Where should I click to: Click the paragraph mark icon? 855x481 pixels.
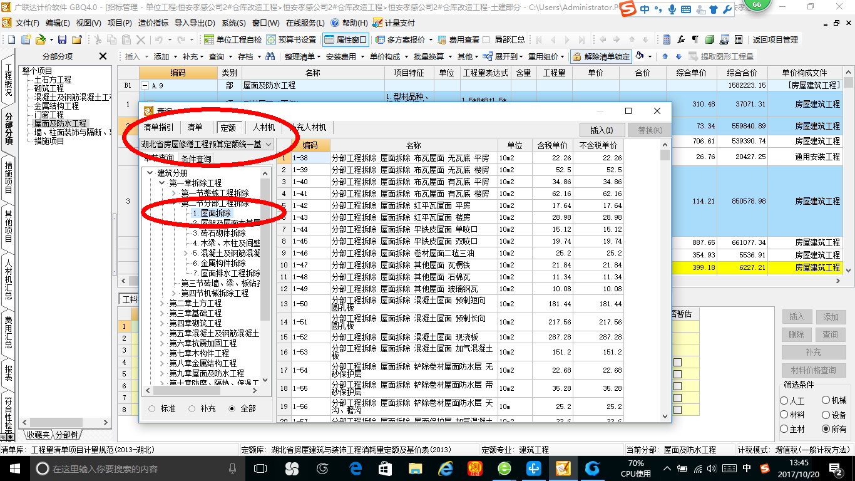(x=695, y=39)
